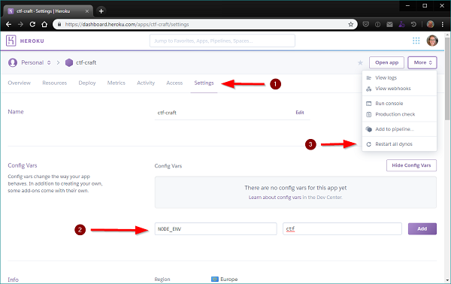Open a new browser tab
The height and width of the screenshot is (284, 451).
(x=101, y=11)
